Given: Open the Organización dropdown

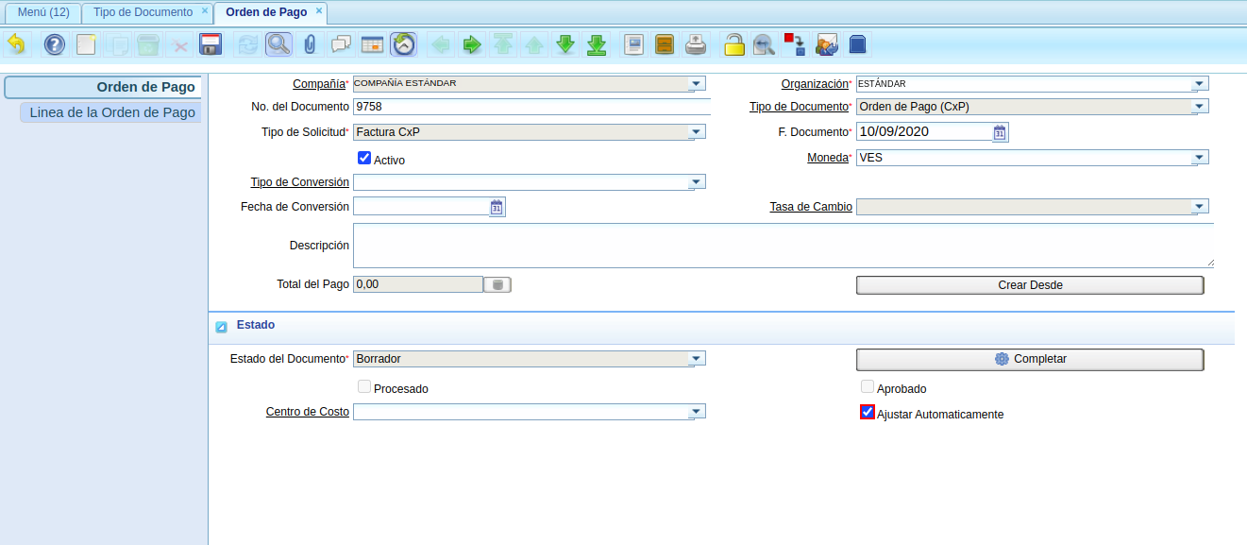Looking at the screenshot, I should 1200,83.
